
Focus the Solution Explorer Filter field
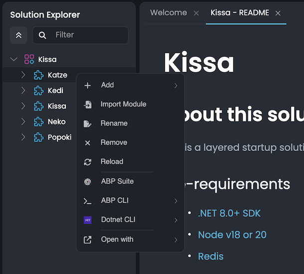(87, 35)
